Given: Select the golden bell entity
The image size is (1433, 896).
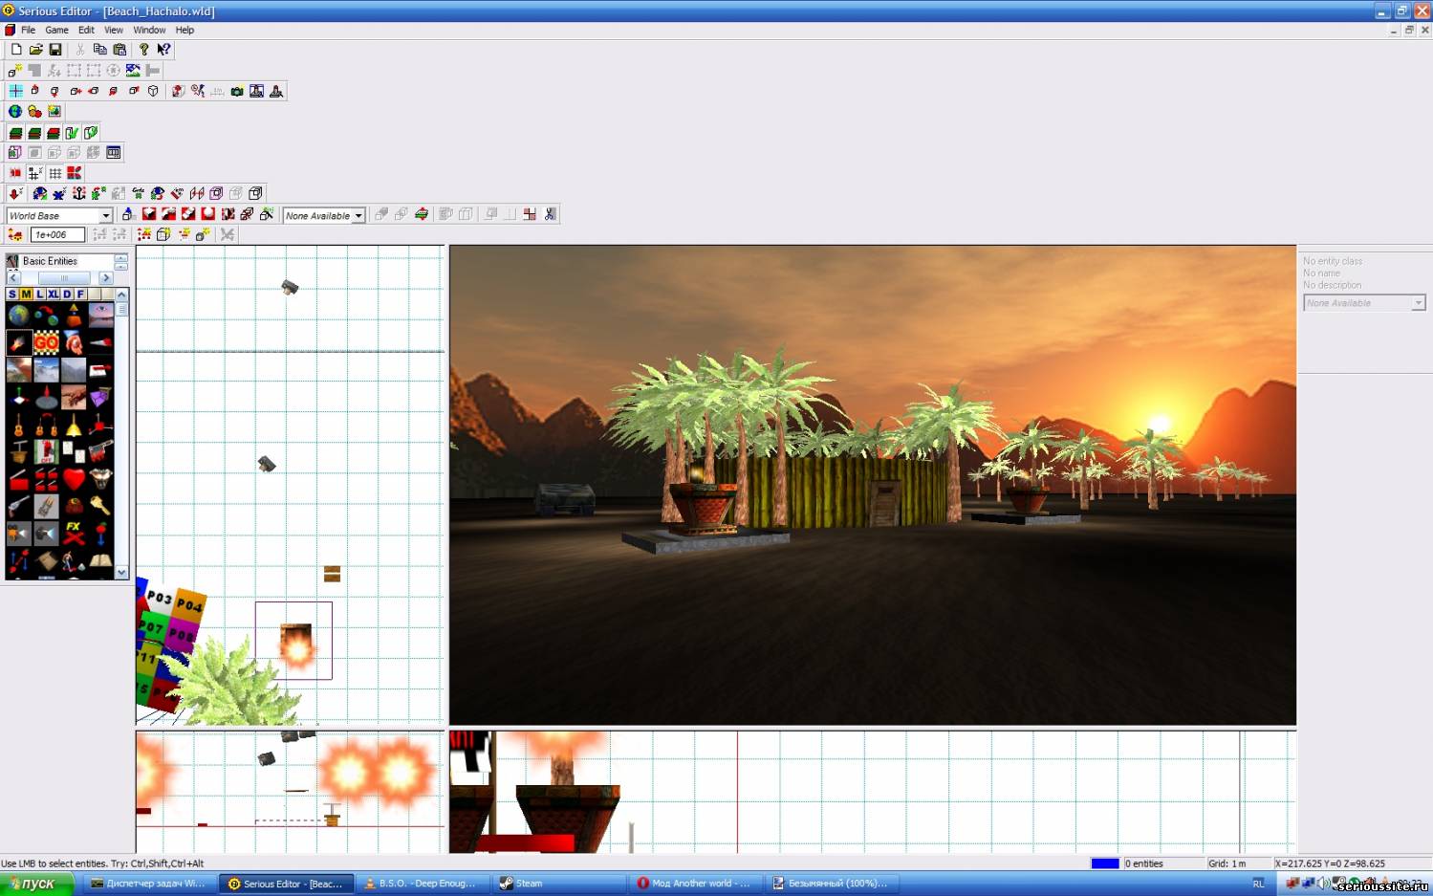Looking at the screenshot, I should pos(74,425).
